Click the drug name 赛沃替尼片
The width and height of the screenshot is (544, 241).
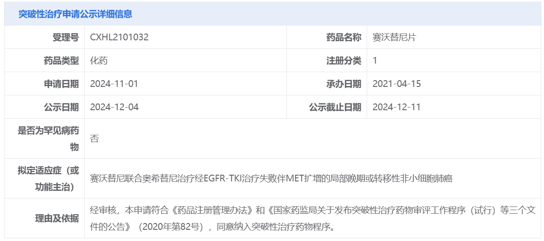point(394,37)
